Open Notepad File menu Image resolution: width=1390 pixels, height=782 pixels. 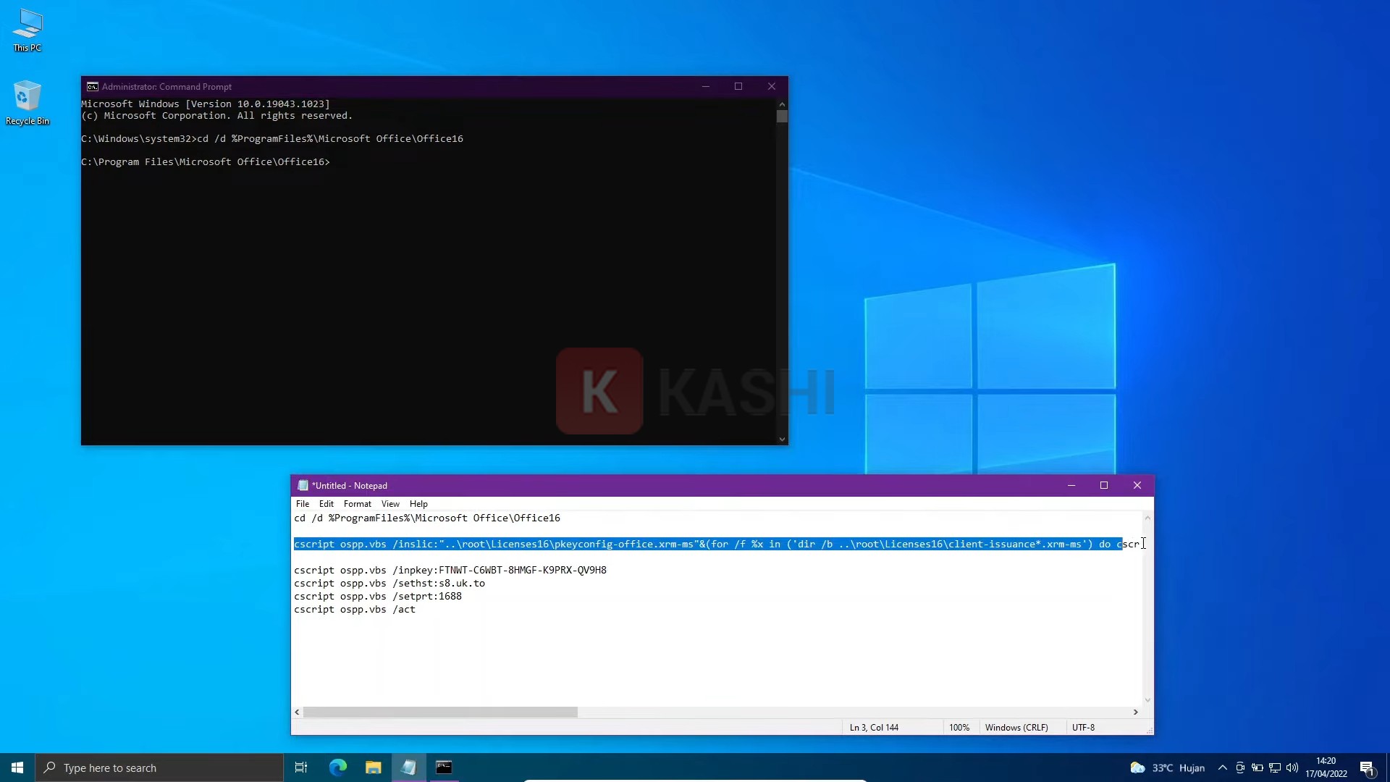[303, 504]
